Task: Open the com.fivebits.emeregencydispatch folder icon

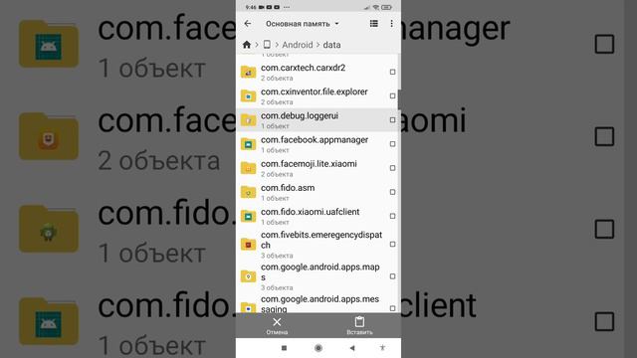Action: click(x=248, y=244)
